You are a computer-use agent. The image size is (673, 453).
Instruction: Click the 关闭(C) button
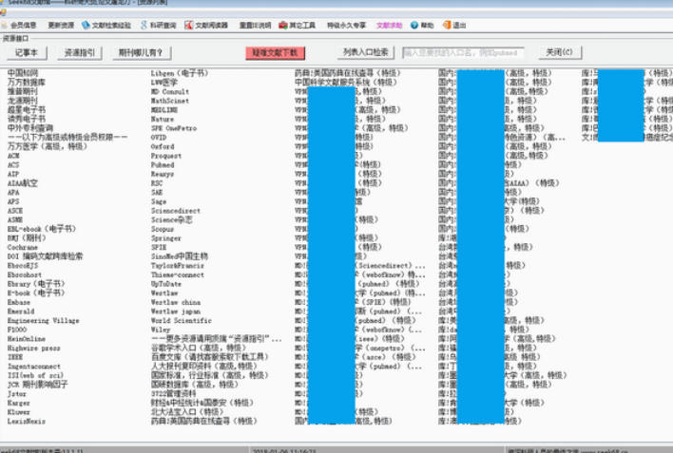coord(559,52)
